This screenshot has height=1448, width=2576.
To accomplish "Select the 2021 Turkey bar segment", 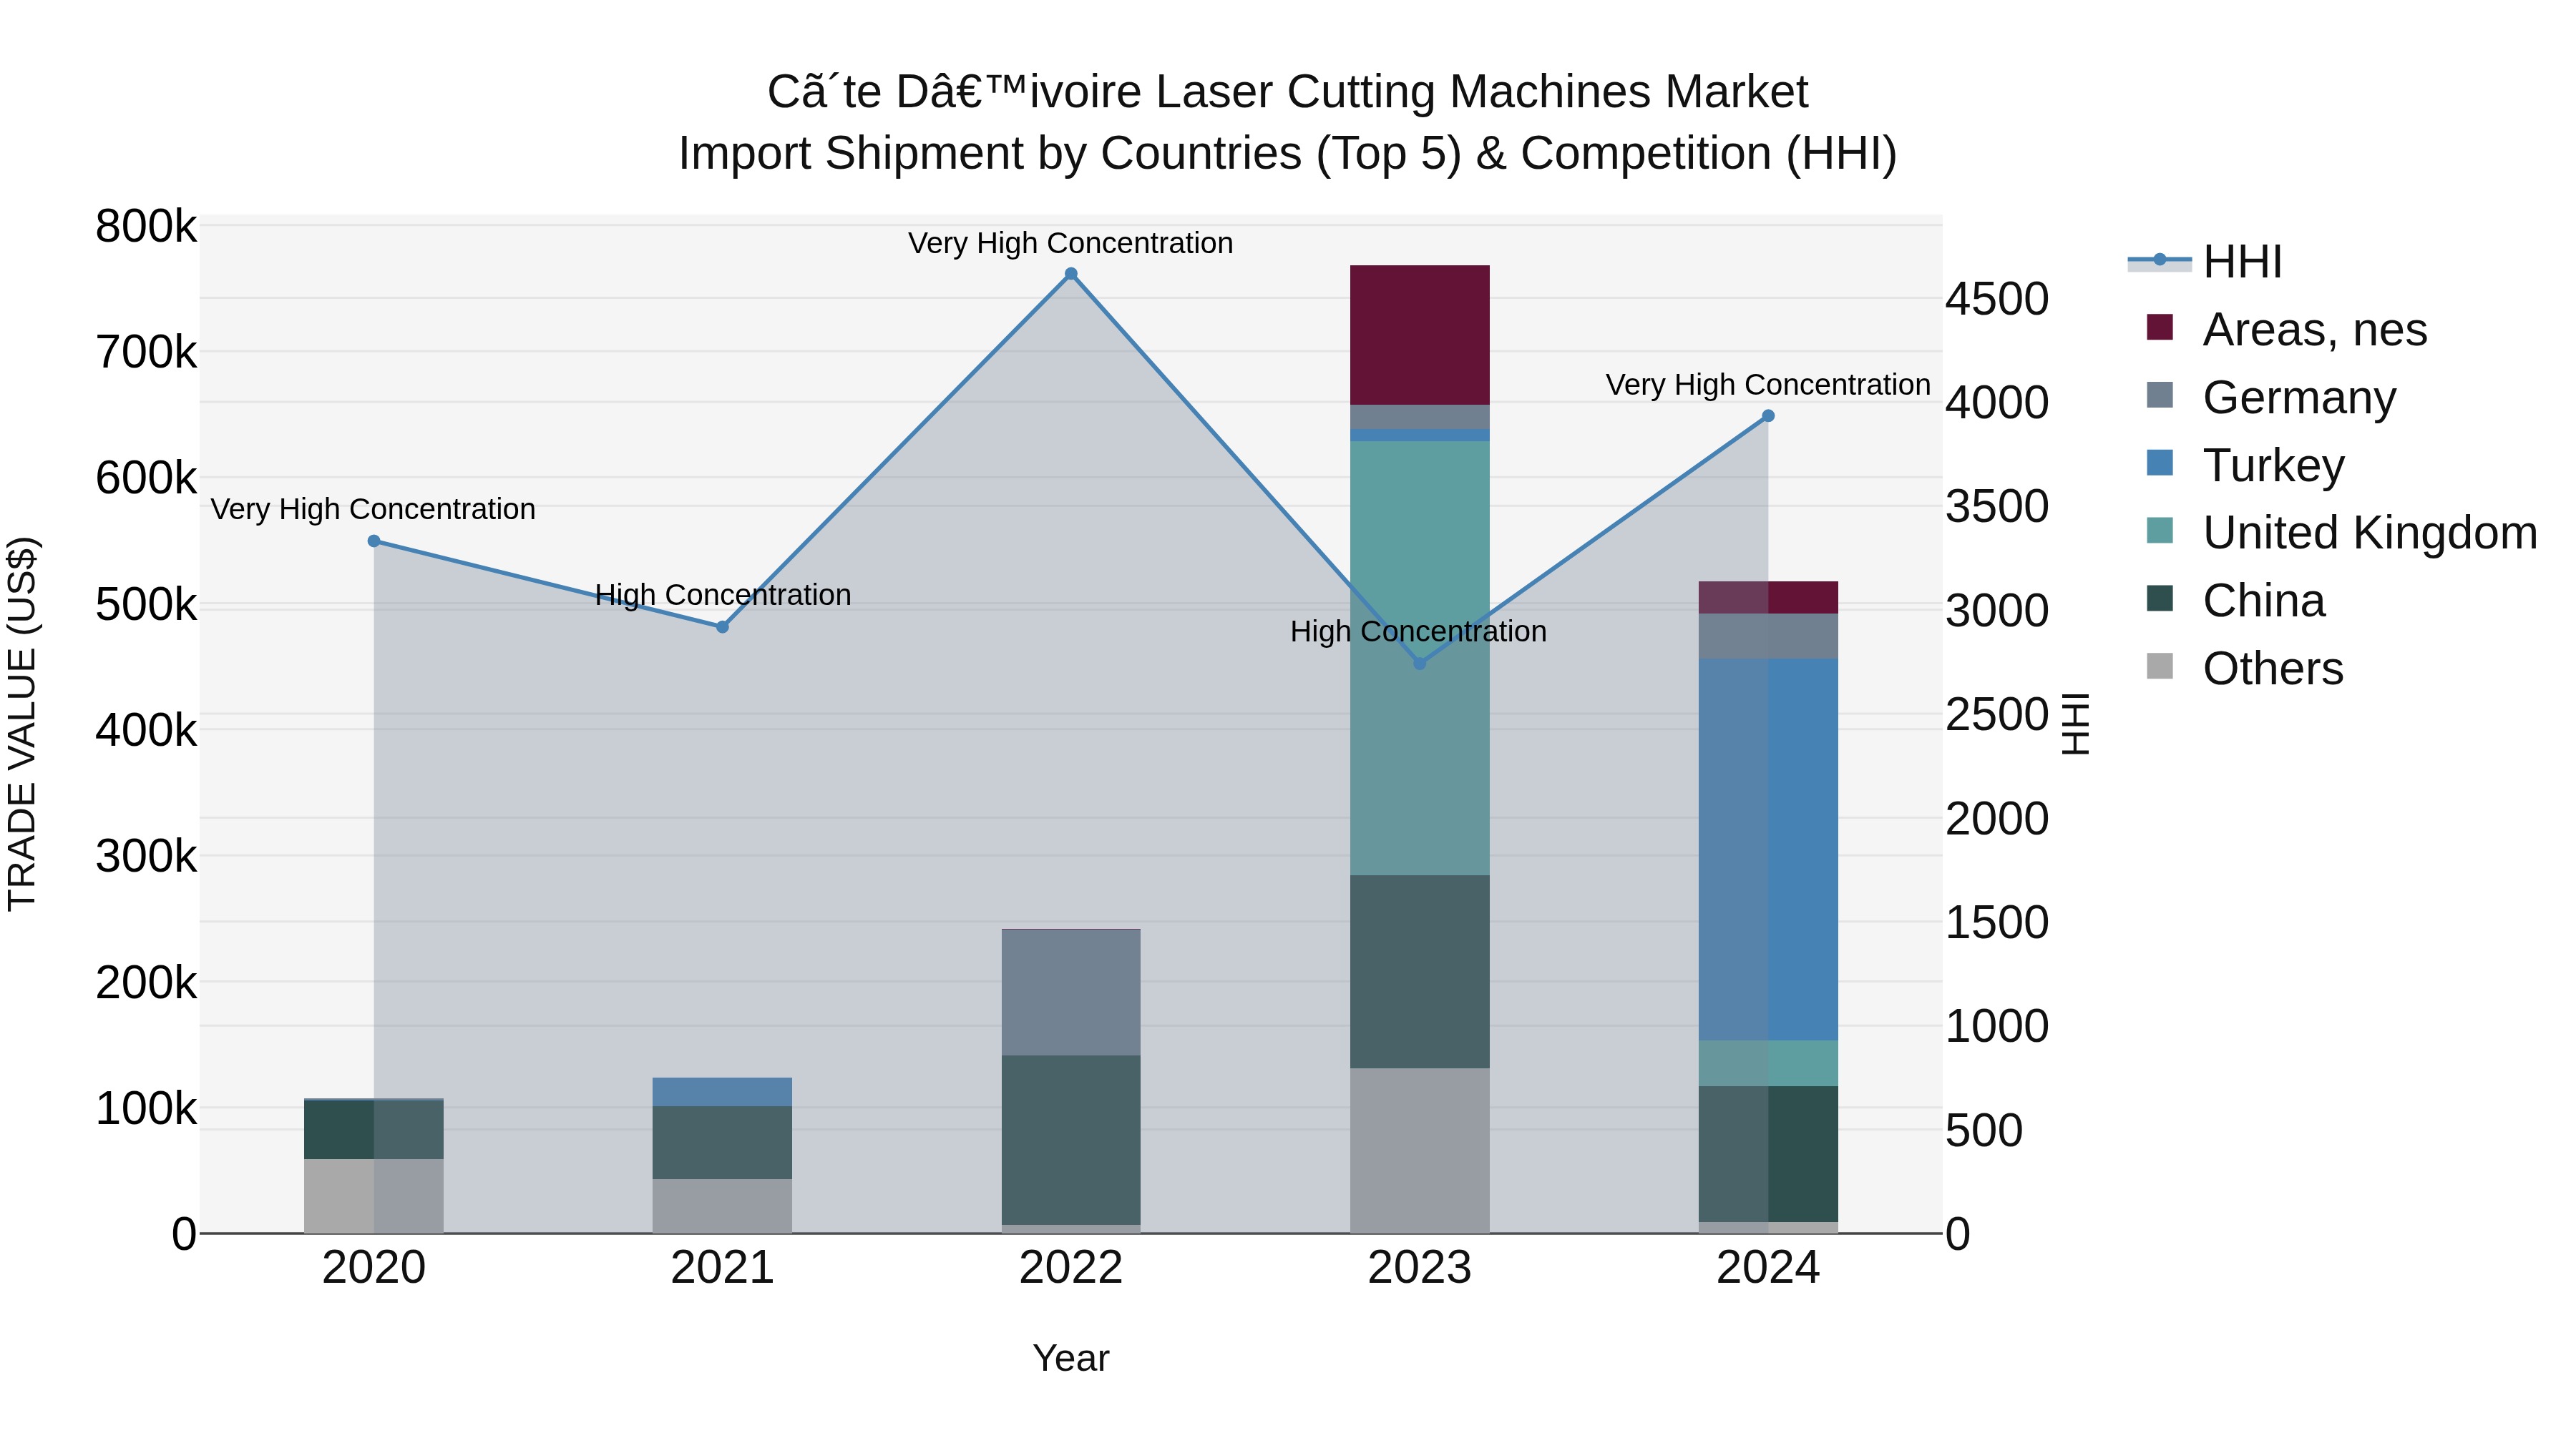I will 723,1092.
